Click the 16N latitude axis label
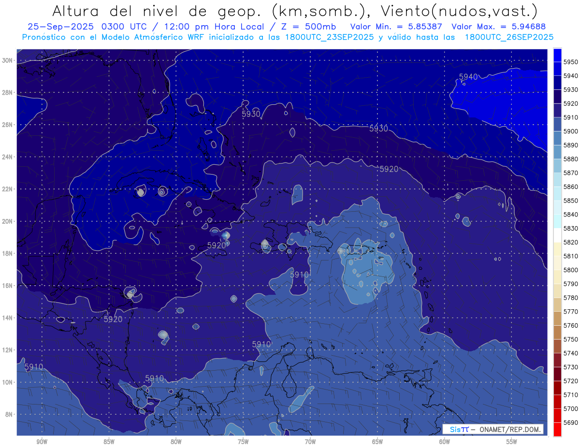 pyautogui.click(x=7, y=286)
